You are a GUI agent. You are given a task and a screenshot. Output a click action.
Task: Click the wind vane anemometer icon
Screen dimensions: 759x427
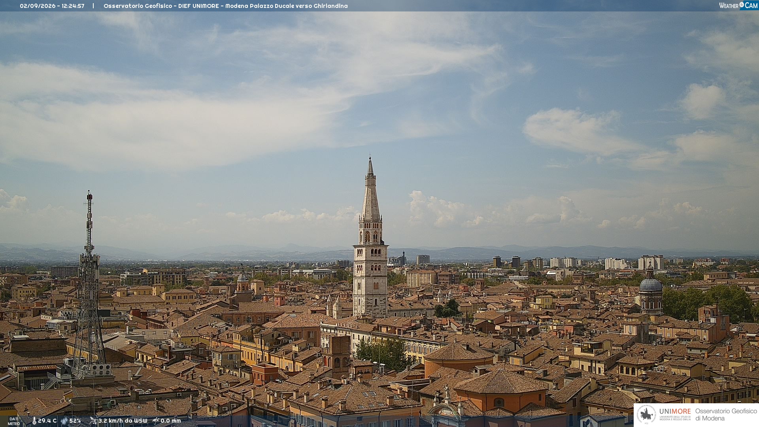pyautogui.click(x=93, y=421)
